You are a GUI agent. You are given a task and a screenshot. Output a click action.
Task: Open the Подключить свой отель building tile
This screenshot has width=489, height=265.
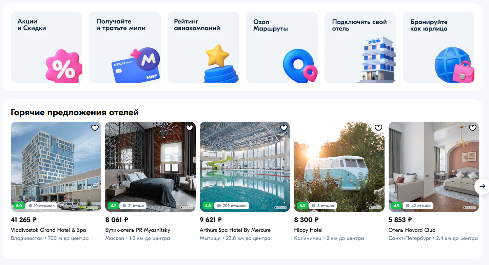[x=360, y=47]
